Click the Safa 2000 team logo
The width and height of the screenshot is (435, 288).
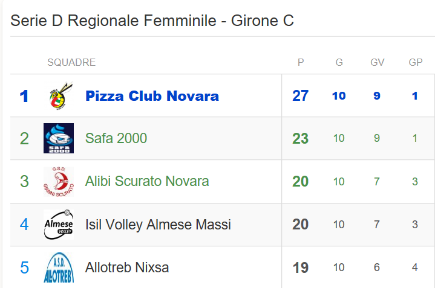click(x=59, y=138)
